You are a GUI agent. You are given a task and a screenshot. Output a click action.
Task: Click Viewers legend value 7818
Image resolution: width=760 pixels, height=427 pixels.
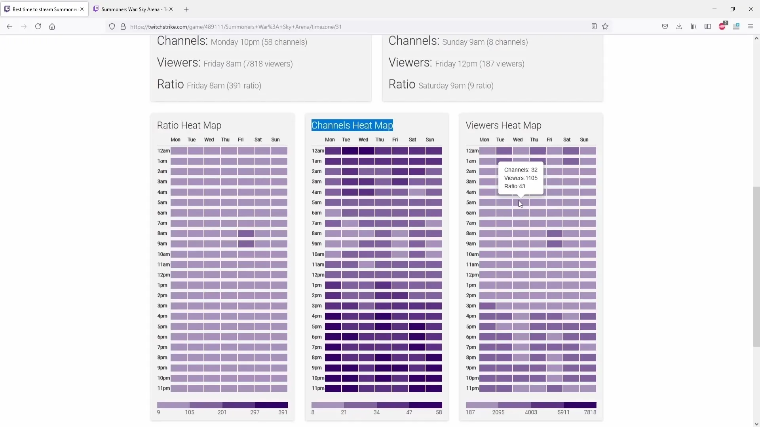590,412
